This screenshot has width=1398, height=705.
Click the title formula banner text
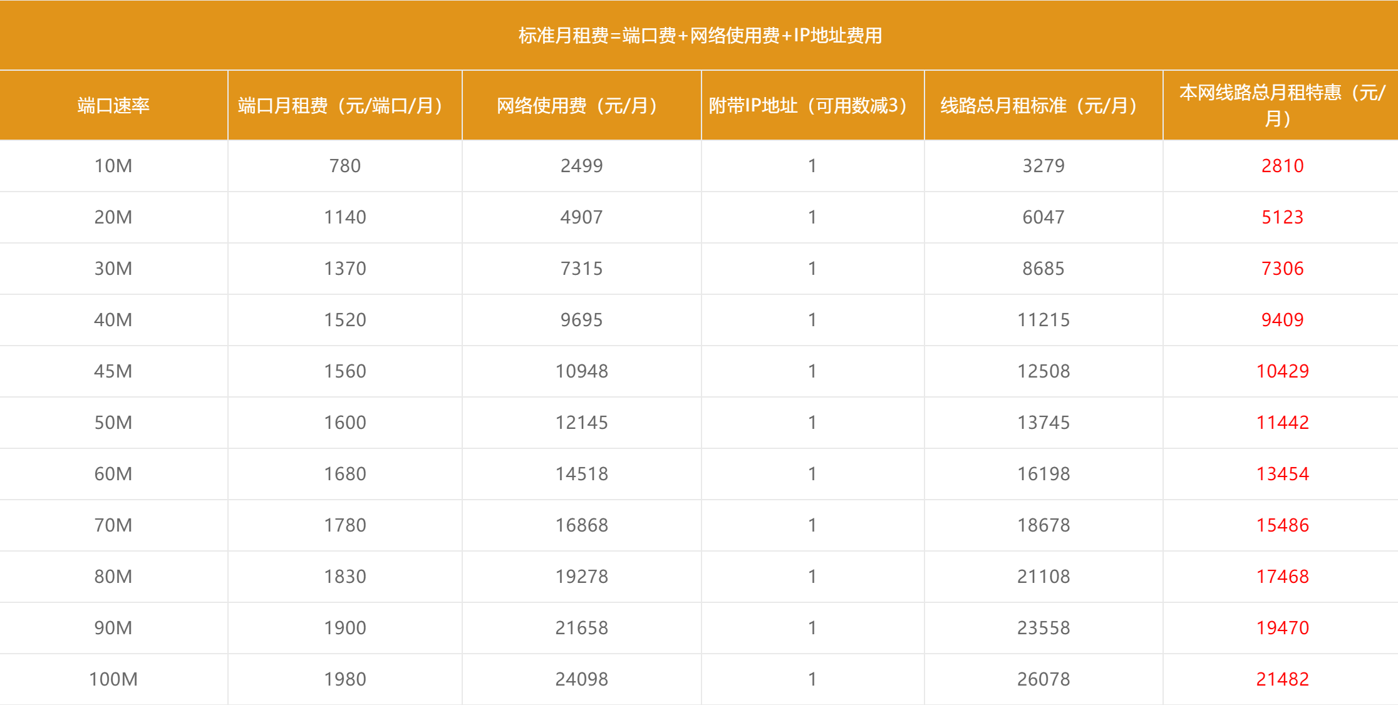coord(700,35)
